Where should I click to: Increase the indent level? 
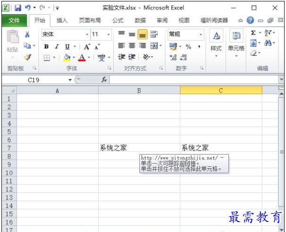132,57
